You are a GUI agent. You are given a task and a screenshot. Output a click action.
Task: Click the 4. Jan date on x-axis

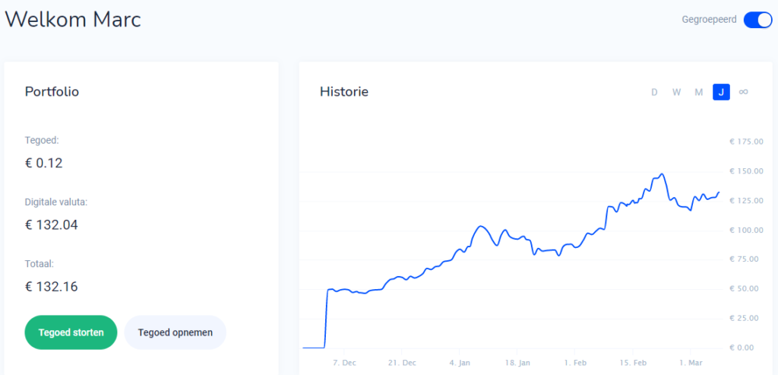click(460, 363)
